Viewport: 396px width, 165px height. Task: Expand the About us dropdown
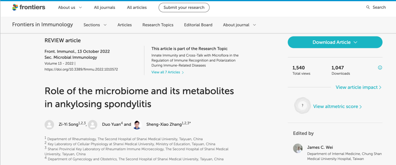coord(70,7)
